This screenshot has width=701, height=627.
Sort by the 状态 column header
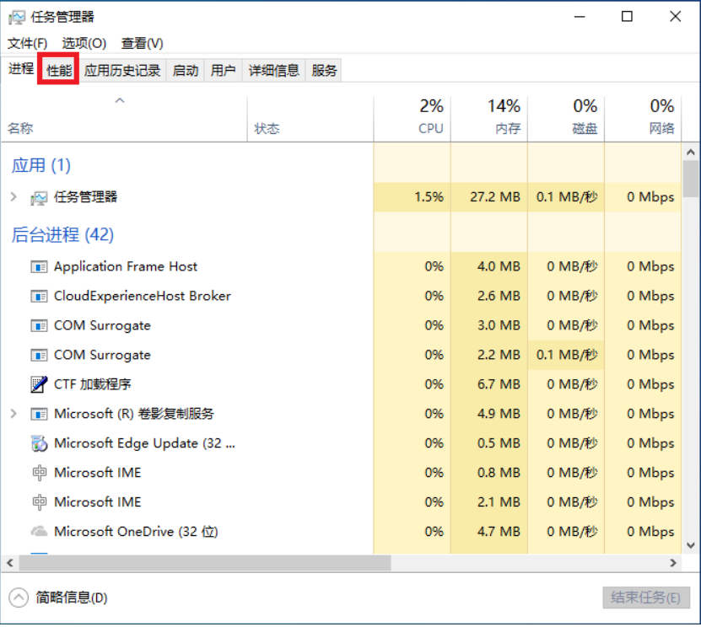tap(310, 119)
